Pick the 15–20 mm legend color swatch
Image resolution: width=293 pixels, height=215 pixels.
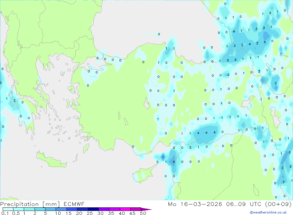click(72, 209)
